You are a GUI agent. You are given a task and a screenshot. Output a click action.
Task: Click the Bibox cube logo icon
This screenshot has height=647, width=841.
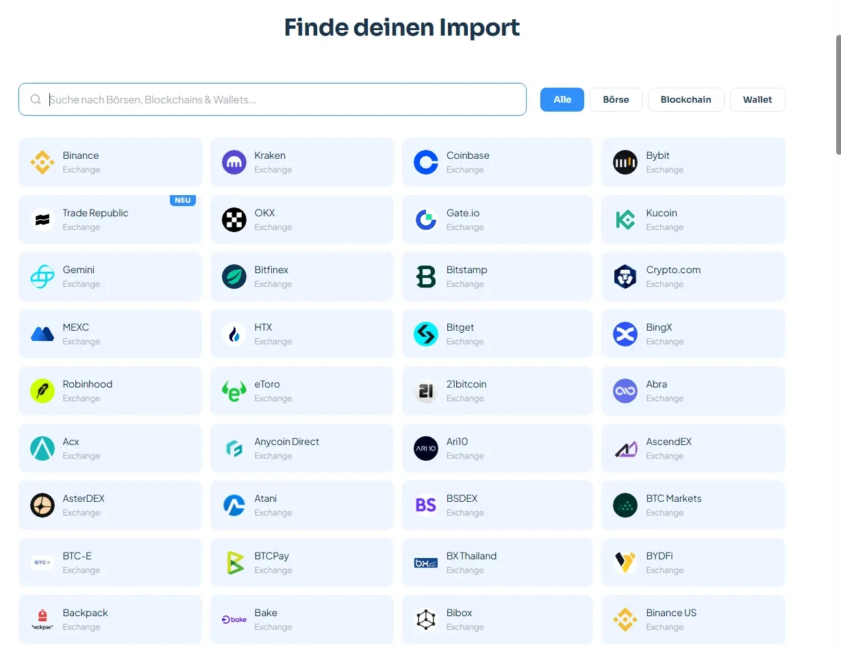click(x=426, y=620)
